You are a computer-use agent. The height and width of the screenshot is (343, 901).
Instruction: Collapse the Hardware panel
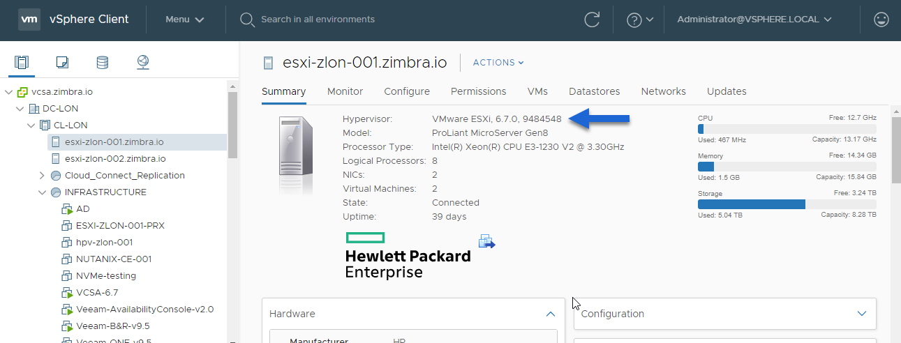click(550, 314)
